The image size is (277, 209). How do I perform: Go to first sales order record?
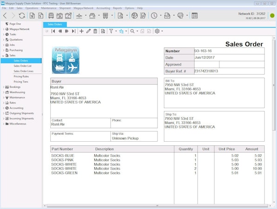coord(53,31)
